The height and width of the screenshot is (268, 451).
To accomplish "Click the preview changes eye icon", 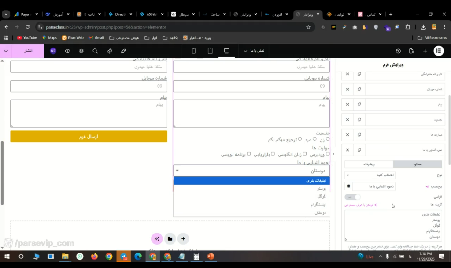I will point(67,51).
